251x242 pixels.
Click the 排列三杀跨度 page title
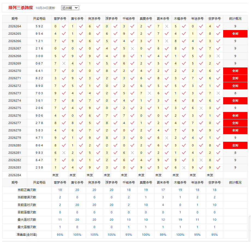click(x=21, y=8)
